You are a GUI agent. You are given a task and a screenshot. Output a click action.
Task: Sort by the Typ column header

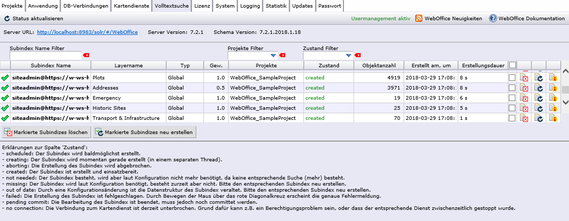pyautogui.click(x=185, y=65)
